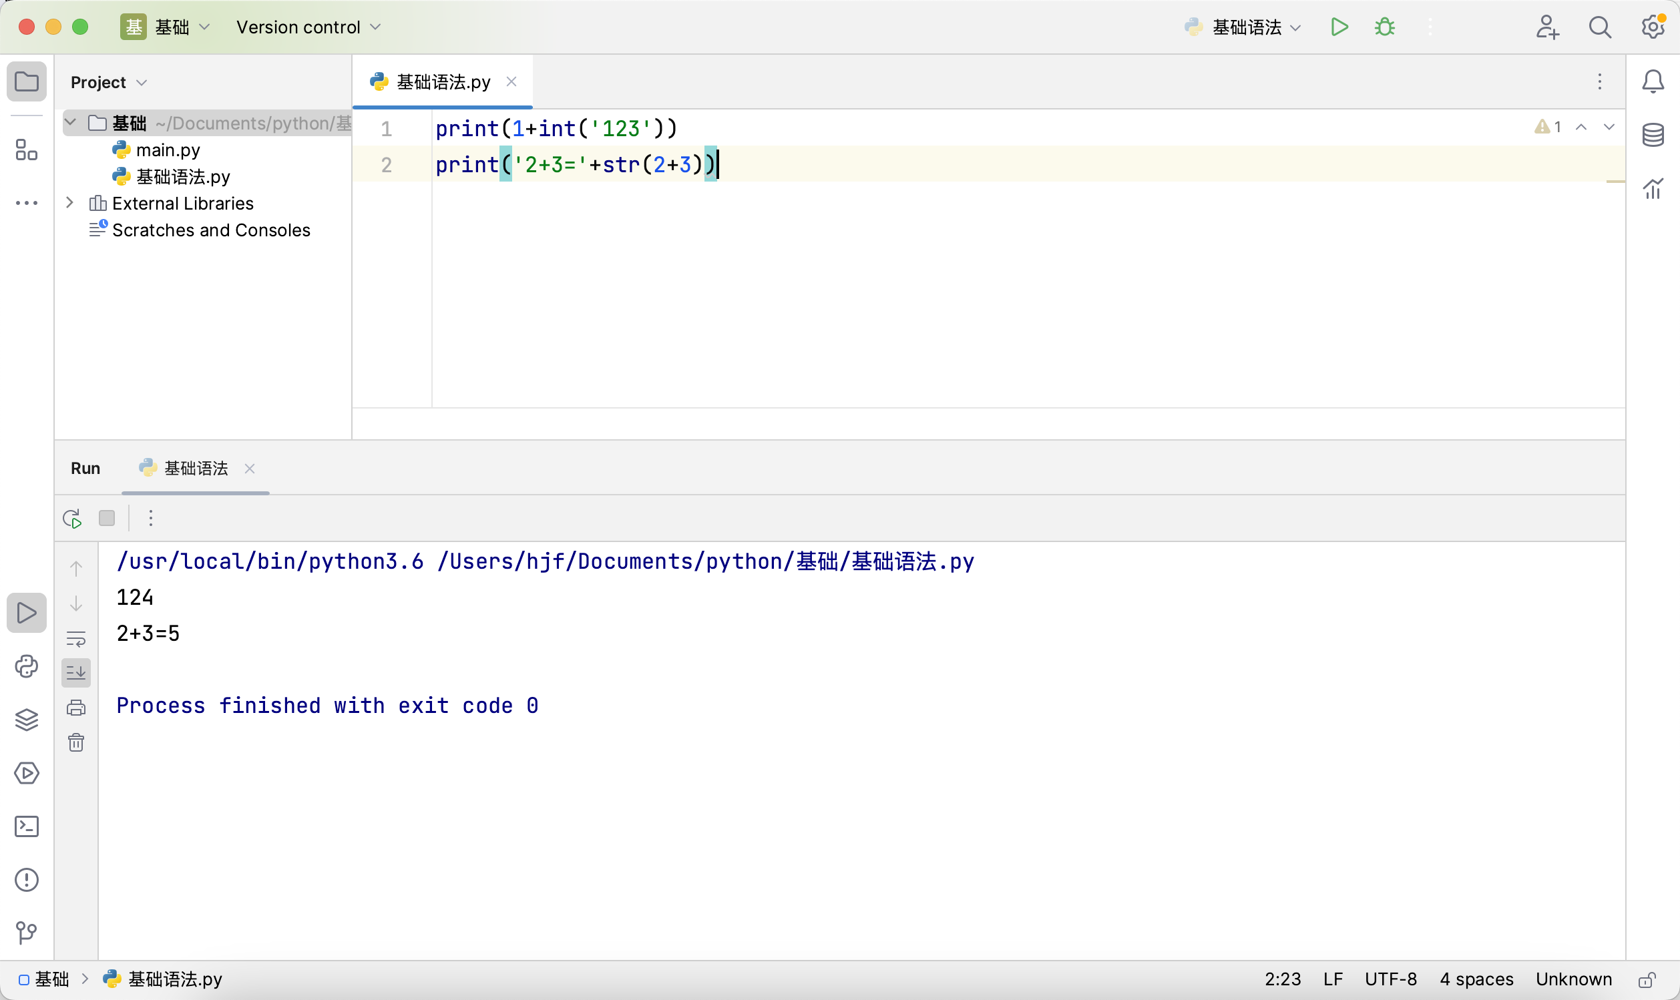The width and height of the screenshot is (1680, 1000).
Task: Toggle soft-wrap in Run console
Action: click(x=76, y=639)
